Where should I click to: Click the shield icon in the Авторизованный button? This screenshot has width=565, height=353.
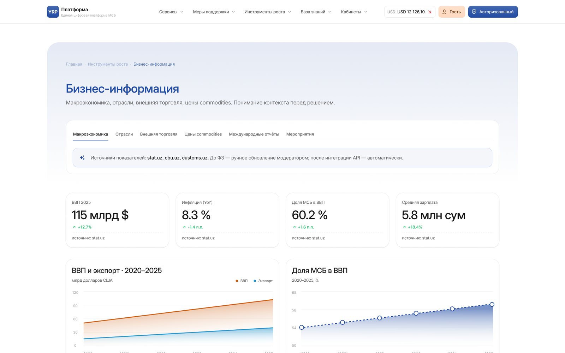coord(474,12)
